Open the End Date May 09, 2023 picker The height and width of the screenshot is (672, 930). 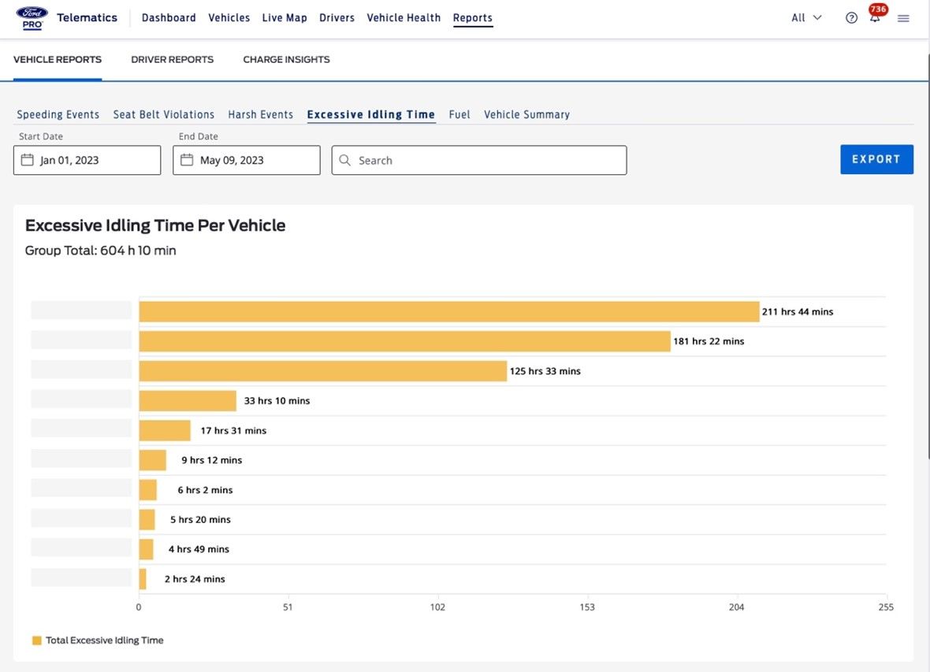pyautogui.click(x=246, y=160)
